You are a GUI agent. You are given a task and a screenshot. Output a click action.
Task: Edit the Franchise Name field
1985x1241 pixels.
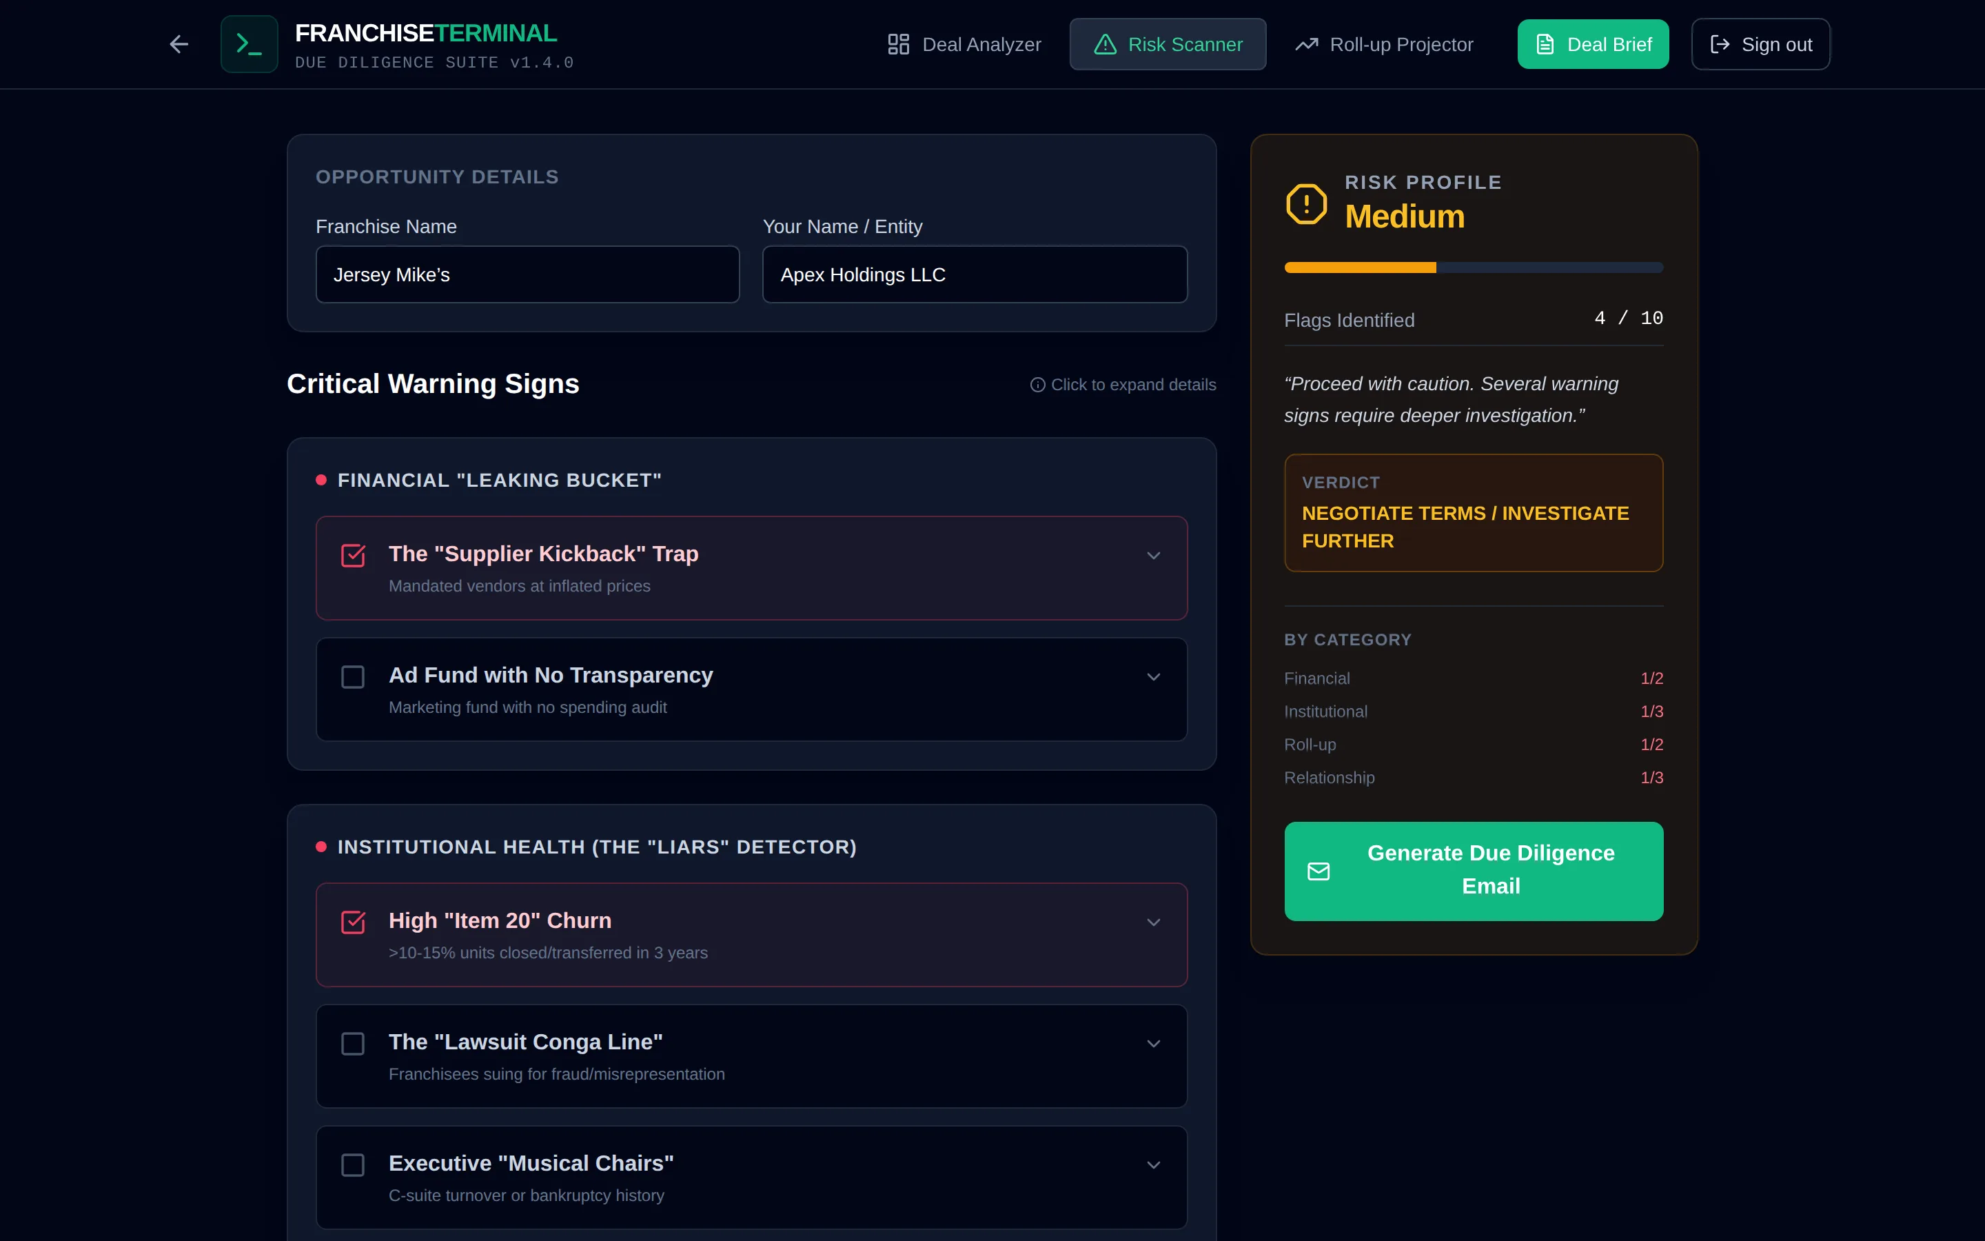click(527, 275)
